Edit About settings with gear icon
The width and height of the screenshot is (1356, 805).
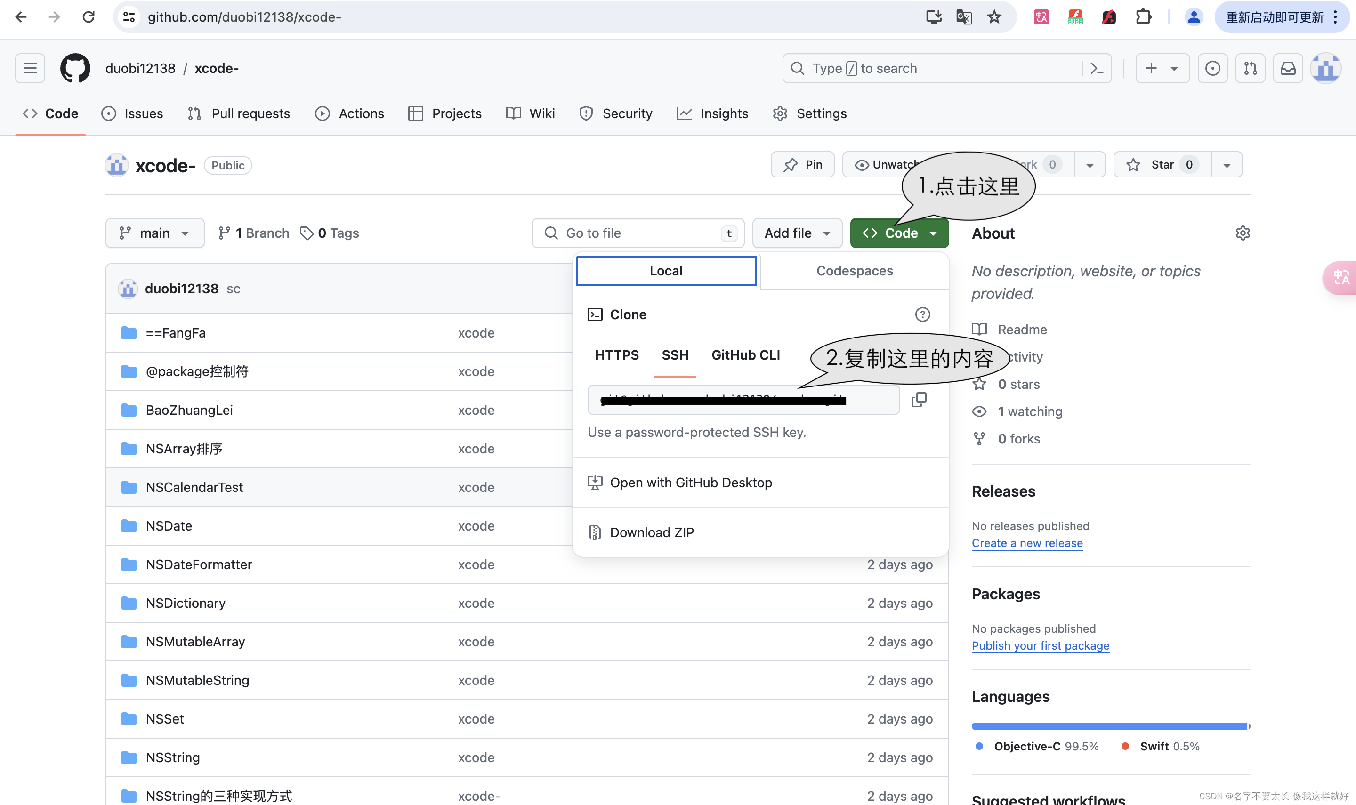pos(1242,233)
